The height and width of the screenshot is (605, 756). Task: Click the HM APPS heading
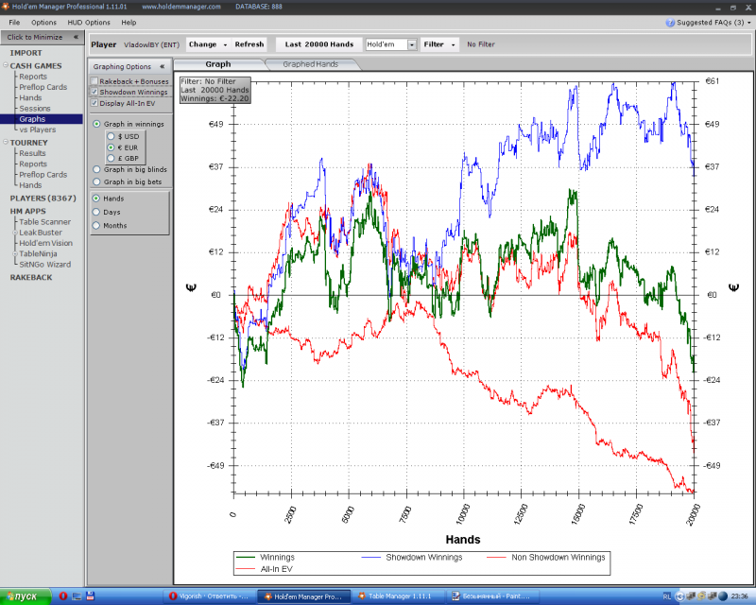[x=28, y=212]
